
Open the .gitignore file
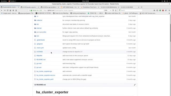click(40, 44)
